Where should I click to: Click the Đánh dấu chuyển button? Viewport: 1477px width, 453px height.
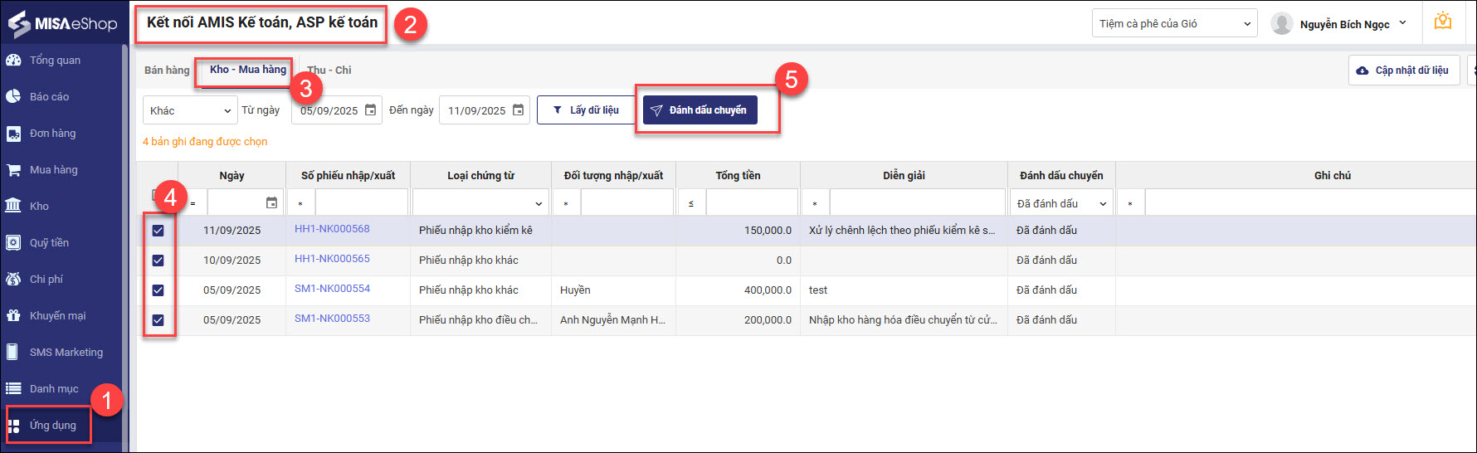pyautogui.click(x=700, y=110)
